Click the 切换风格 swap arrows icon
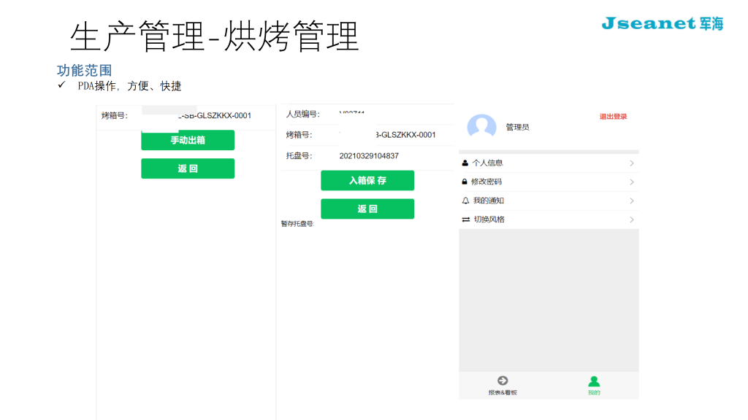Viewport: 748px width, 420px height. pos(465,219)
